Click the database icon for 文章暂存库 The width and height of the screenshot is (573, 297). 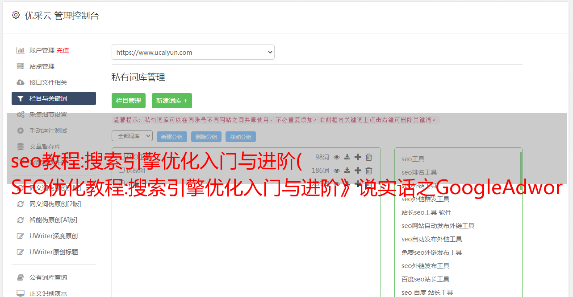tap(21, 146)
